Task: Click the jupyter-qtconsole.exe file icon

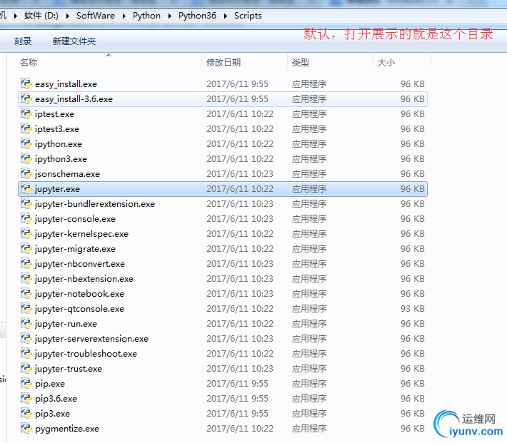Action: coord(26,308)
